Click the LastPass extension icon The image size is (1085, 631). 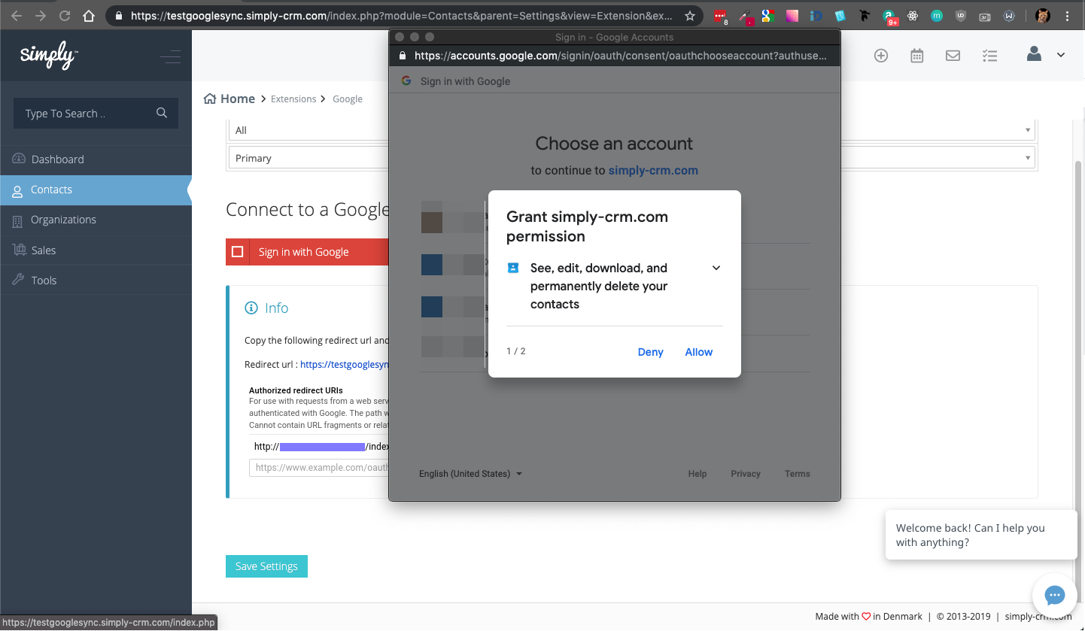pyautogui.click(x=720, y=16)
